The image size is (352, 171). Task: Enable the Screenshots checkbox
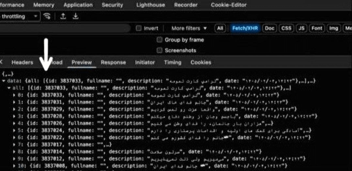tap(160, 50)
